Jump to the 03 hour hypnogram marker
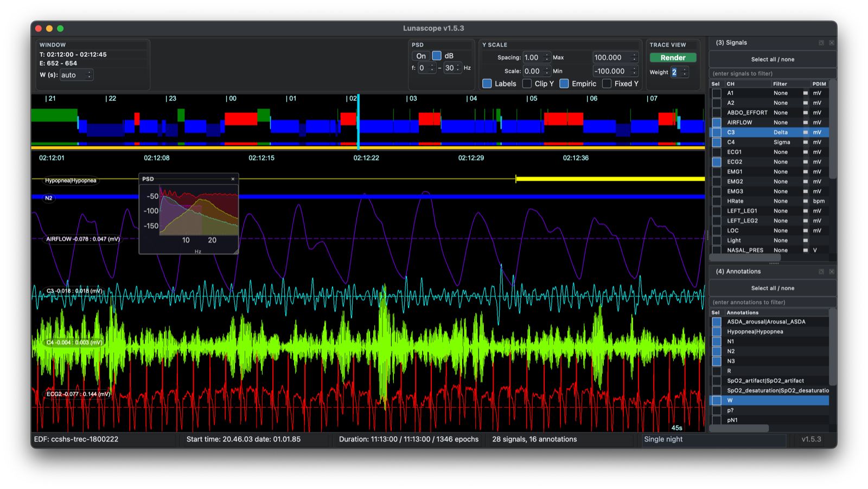Screen dimensions: 868x489 [412, 99]
